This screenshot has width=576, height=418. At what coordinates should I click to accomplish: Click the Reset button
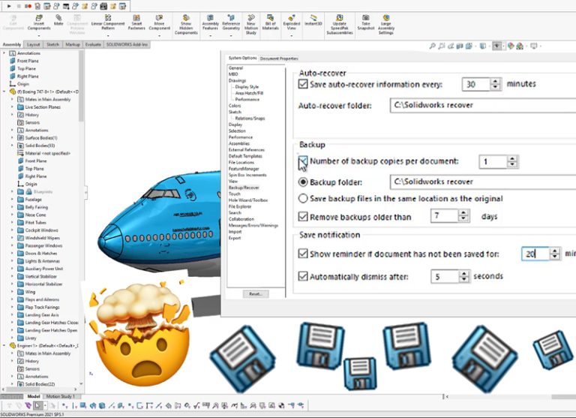tap(256, 293)
